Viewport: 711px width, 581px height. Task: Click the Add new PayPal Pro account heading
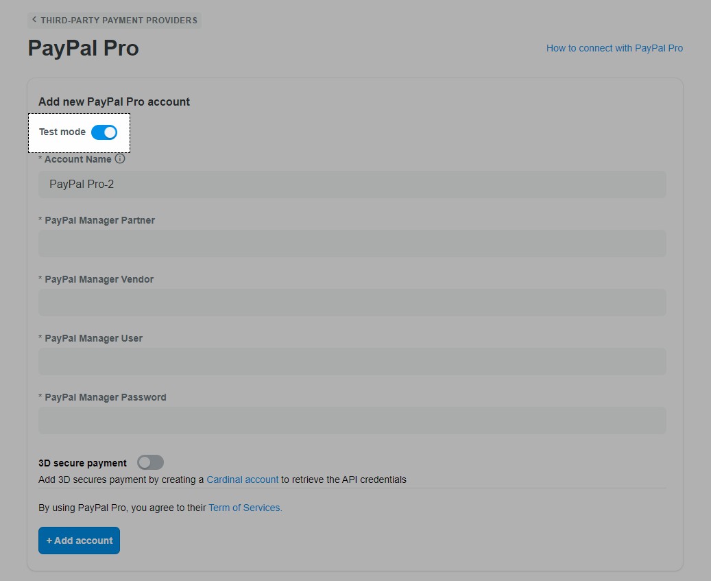pos(114,102)
